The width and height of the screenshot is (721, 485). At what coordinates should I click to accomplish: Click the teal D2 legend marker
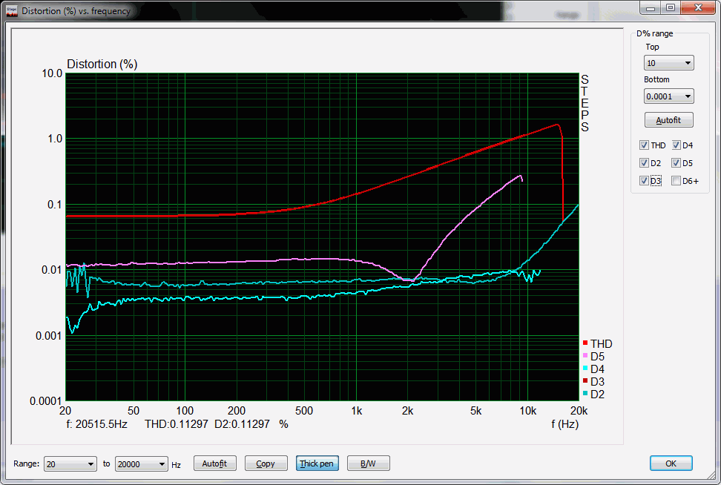585,395
